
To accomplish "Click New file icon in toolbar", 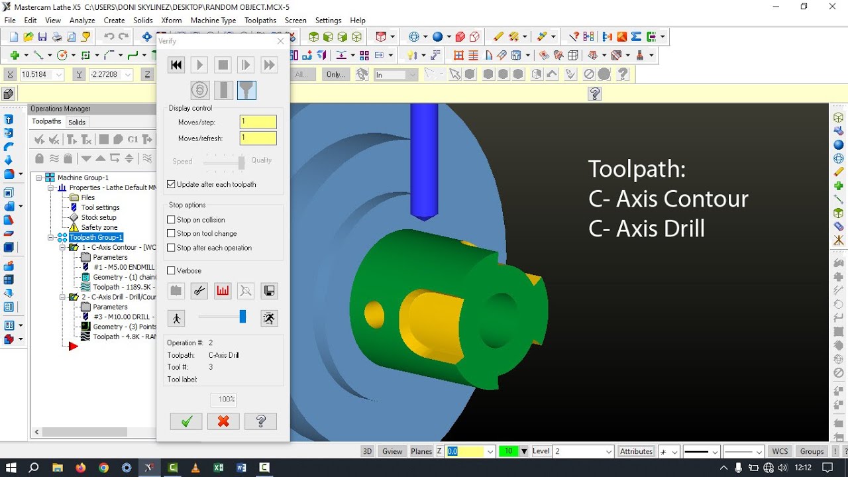I will point(13,37).
